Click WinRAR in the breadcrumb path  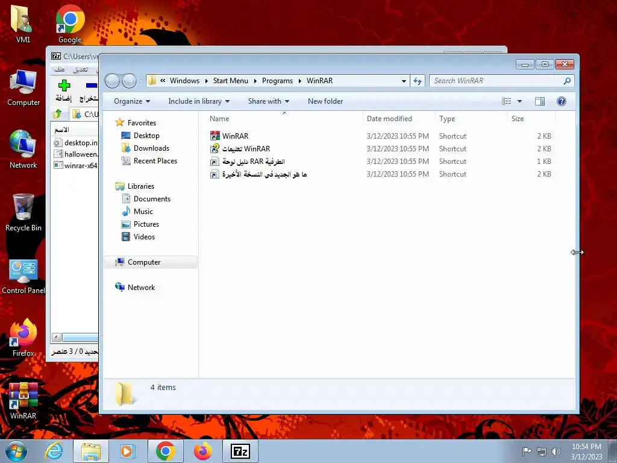[x=319, y=81]
